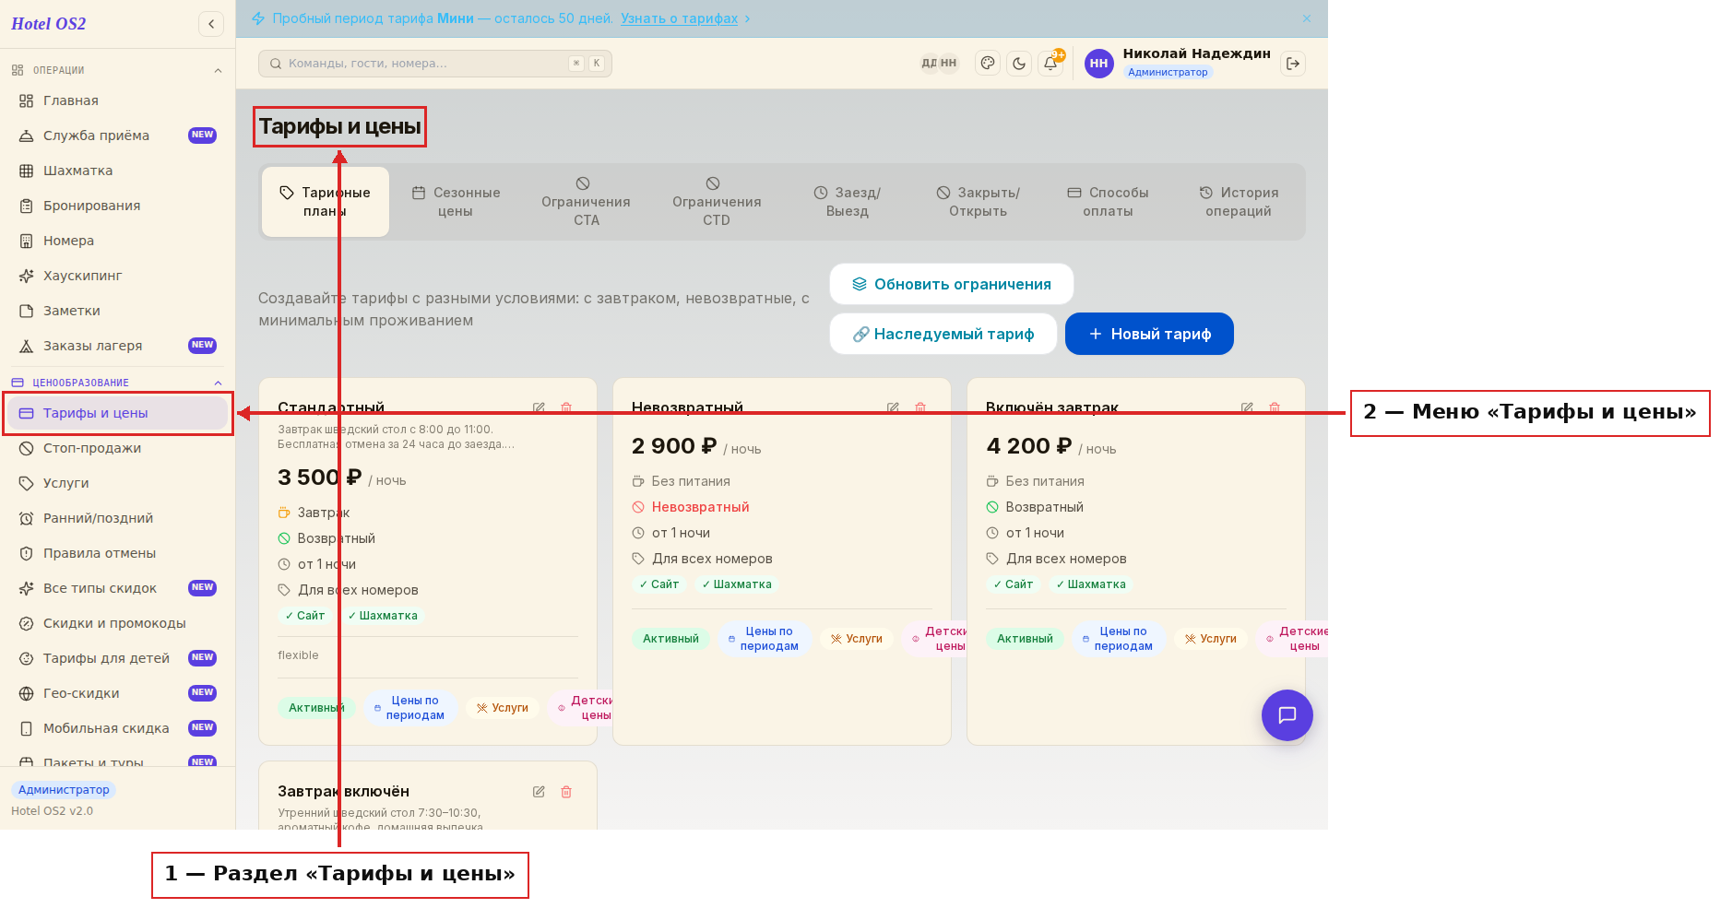Open Цены по периодам on Невозвратный card
Image resolution: width=1732 pixels, height=920 pixels.
click(x=765, y=639)
